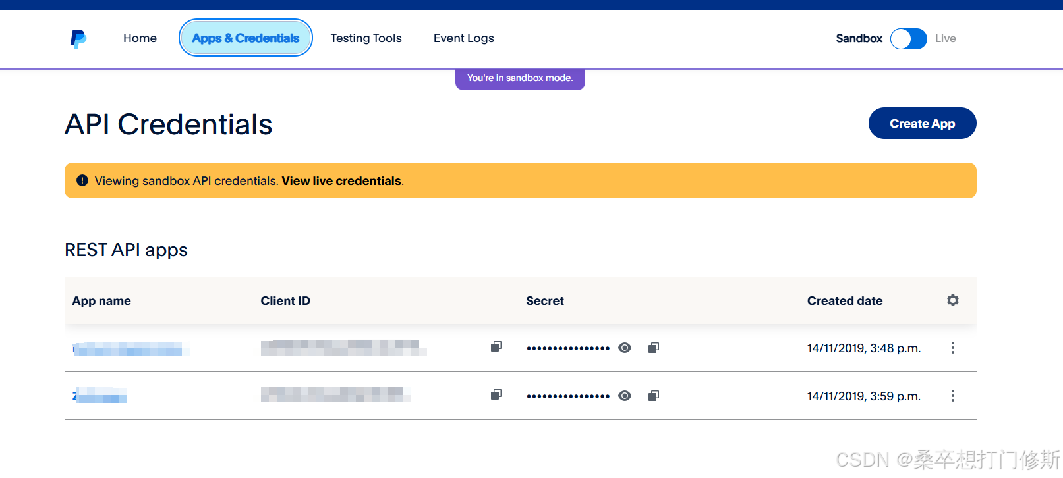This screenshot has height=478, width=1063.
Task: Select the date 14/11/2019, 3:59 p.m.
Action: point(864,396)
